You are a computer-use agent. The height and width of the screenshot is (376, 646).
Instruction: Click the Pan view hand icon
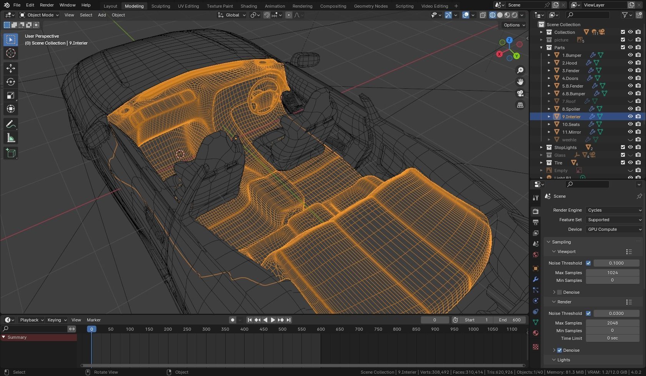click(520, 82)
